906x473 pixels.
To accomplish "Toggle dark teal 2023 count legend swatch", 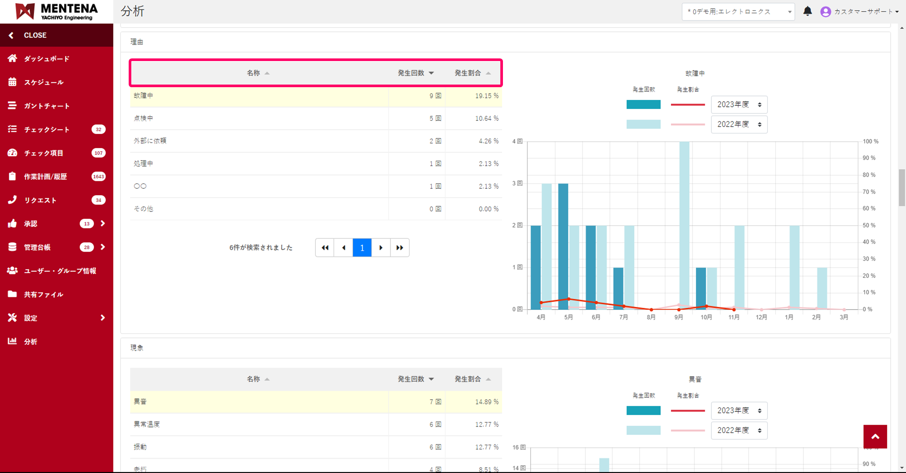I will pyautogui.click(x=643, y=105).
